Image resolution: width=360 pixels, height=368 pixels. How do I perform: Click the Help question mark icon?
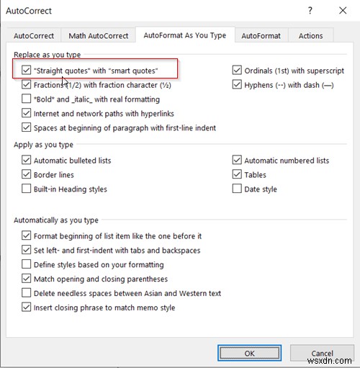(x=310, y=11)
